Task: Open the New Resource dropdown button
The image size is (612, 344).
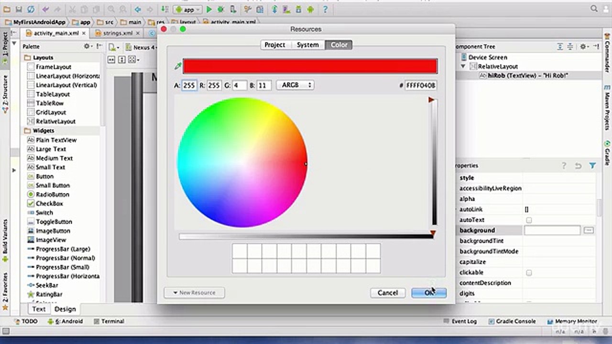Action: [194, 292]
